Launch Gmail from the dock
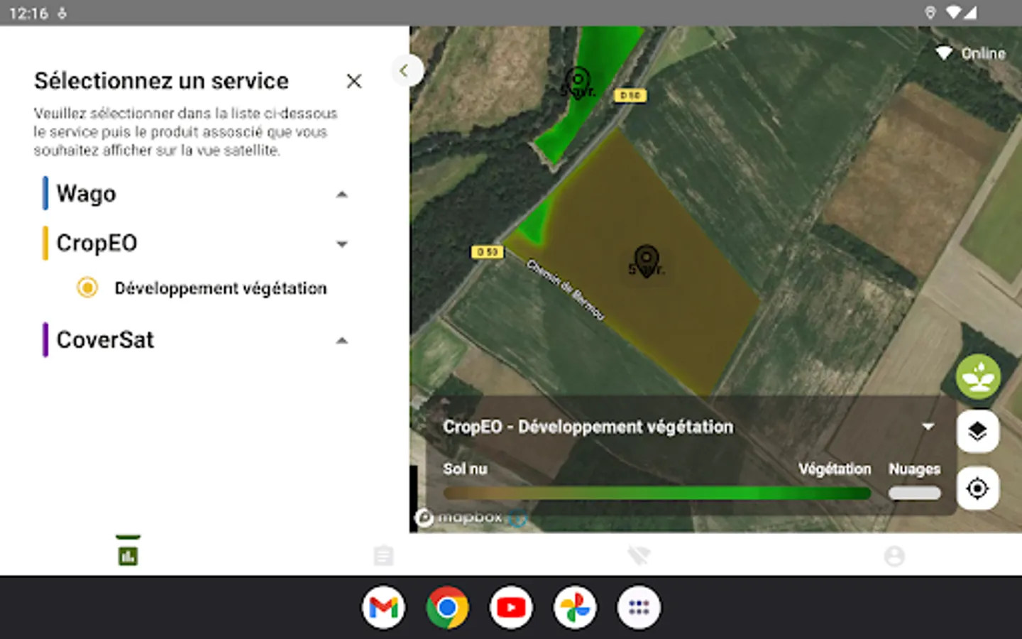Image resolution: width=1022 pixels, height=639 pixels. pos(383,608)
